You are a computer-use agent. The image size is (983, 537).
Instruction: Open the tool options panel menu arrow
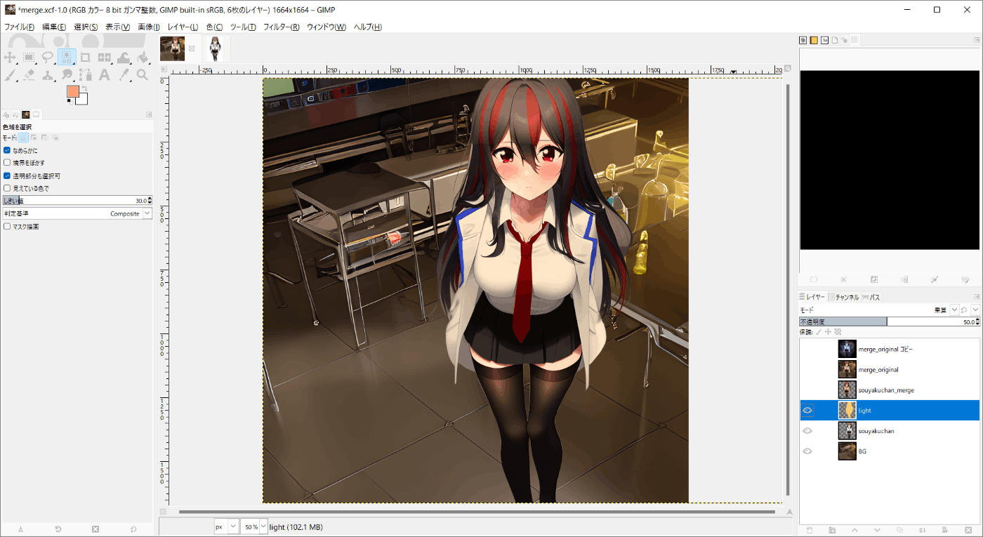tap(149, 114)
